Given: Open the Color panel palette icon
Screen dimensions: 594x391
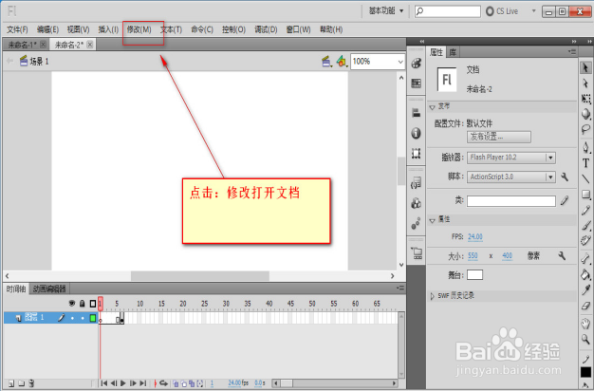Looking at the screenshot, I should pyautogui.click(x=416, y=64).
